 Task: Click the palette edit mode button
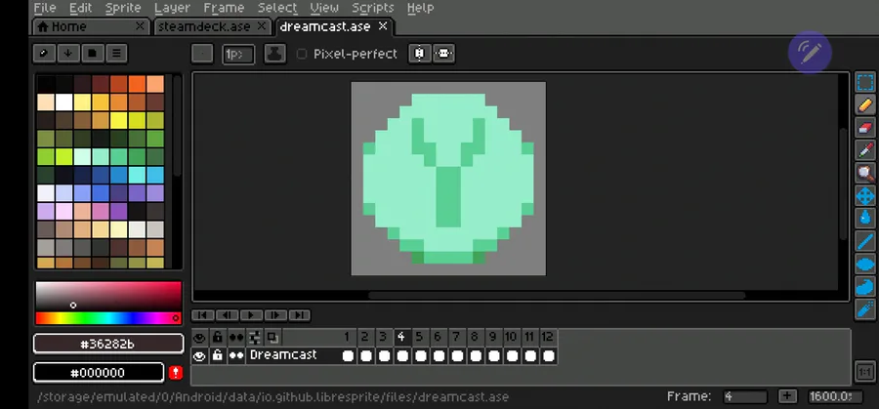pos(44,54)
